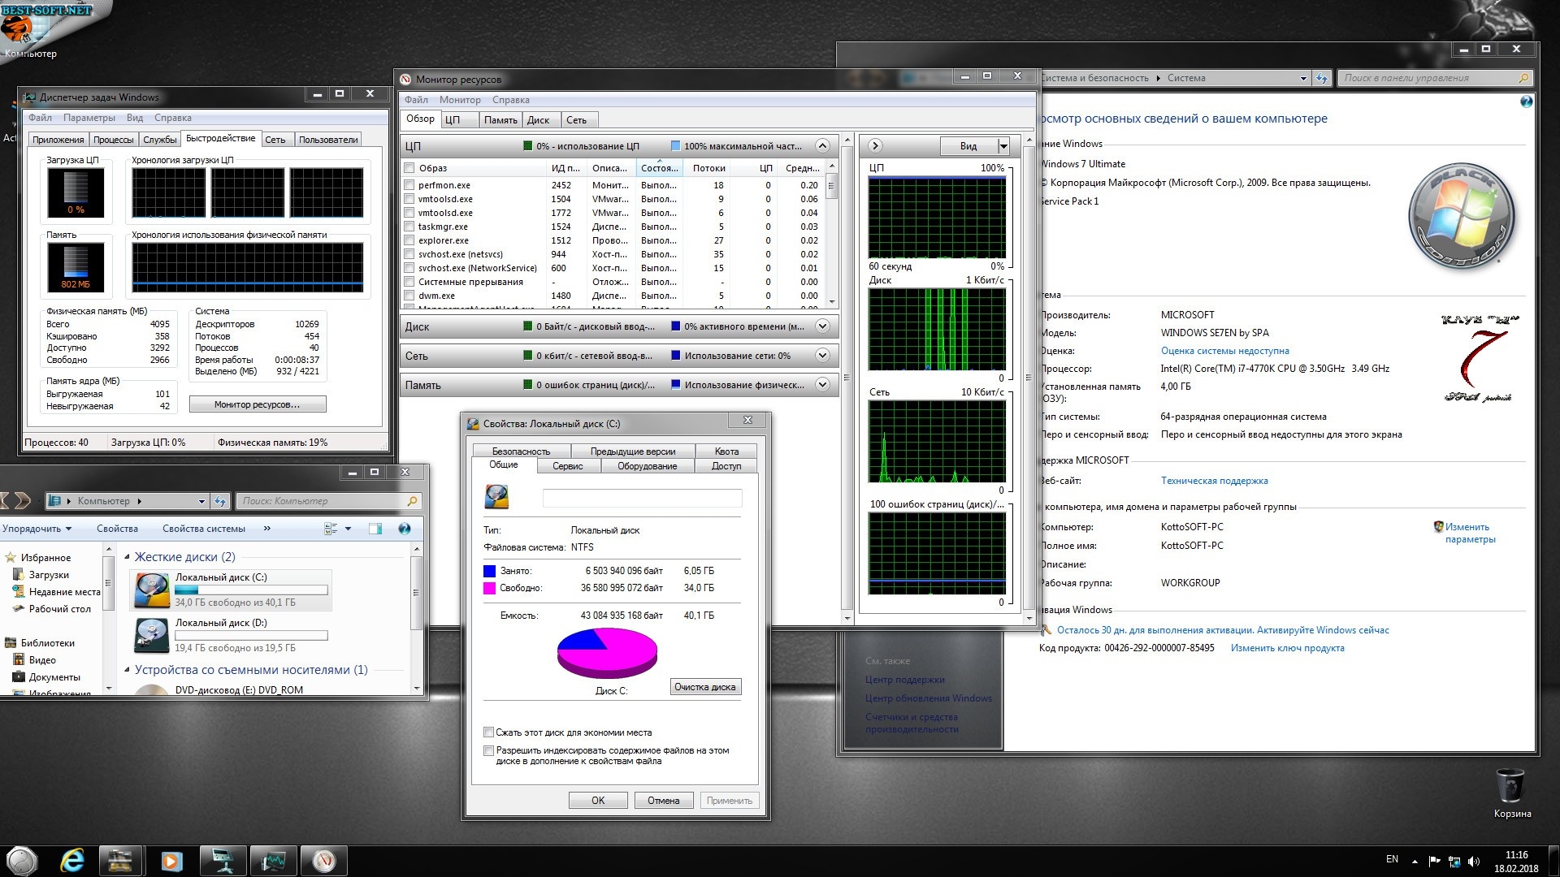Click the Disk Cleanup button
Image resolution: width=1560 pixels, height=877 pixels.
(x=704, y=687)
